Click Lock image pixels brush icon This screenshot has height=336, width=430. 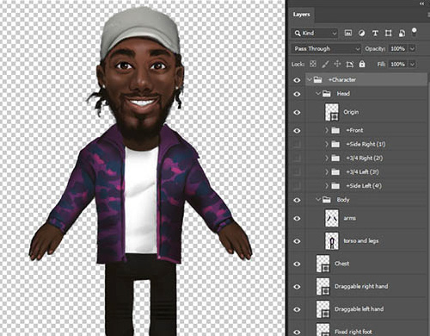pyautogui.click(x=325, y=64)
